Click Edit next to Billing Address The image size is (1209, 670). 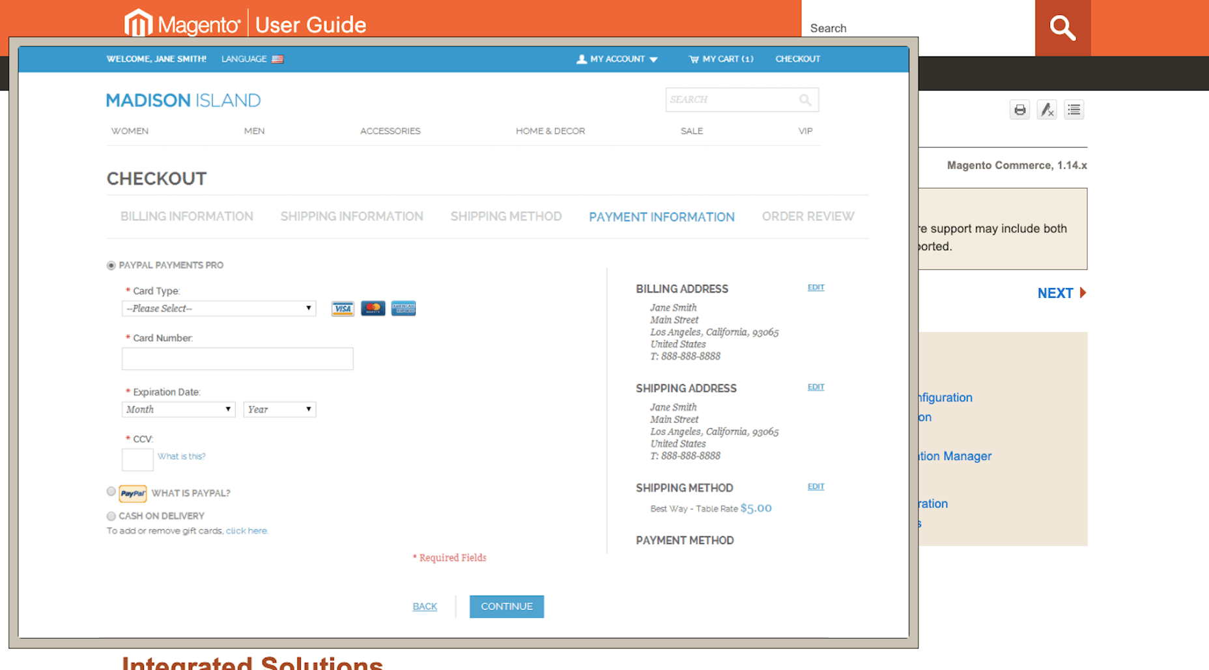click(x=816, y=287)
